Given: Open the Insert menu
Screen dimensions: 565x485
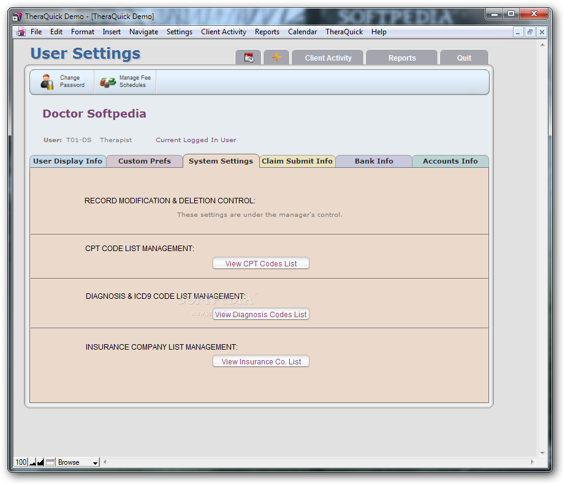Looking at the screenshot, I should point(112,32).
